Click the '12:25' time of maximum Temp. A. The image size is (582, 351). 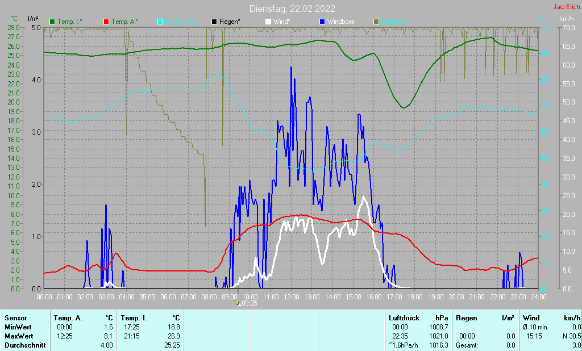coord(65,336)
